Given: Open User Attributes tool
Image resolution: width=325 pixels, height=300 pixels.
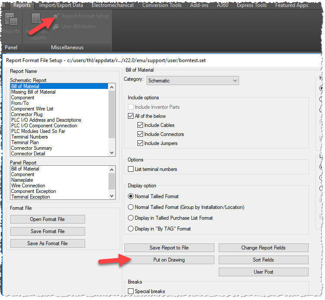Looking at the screenshot, I should (74, 26).
